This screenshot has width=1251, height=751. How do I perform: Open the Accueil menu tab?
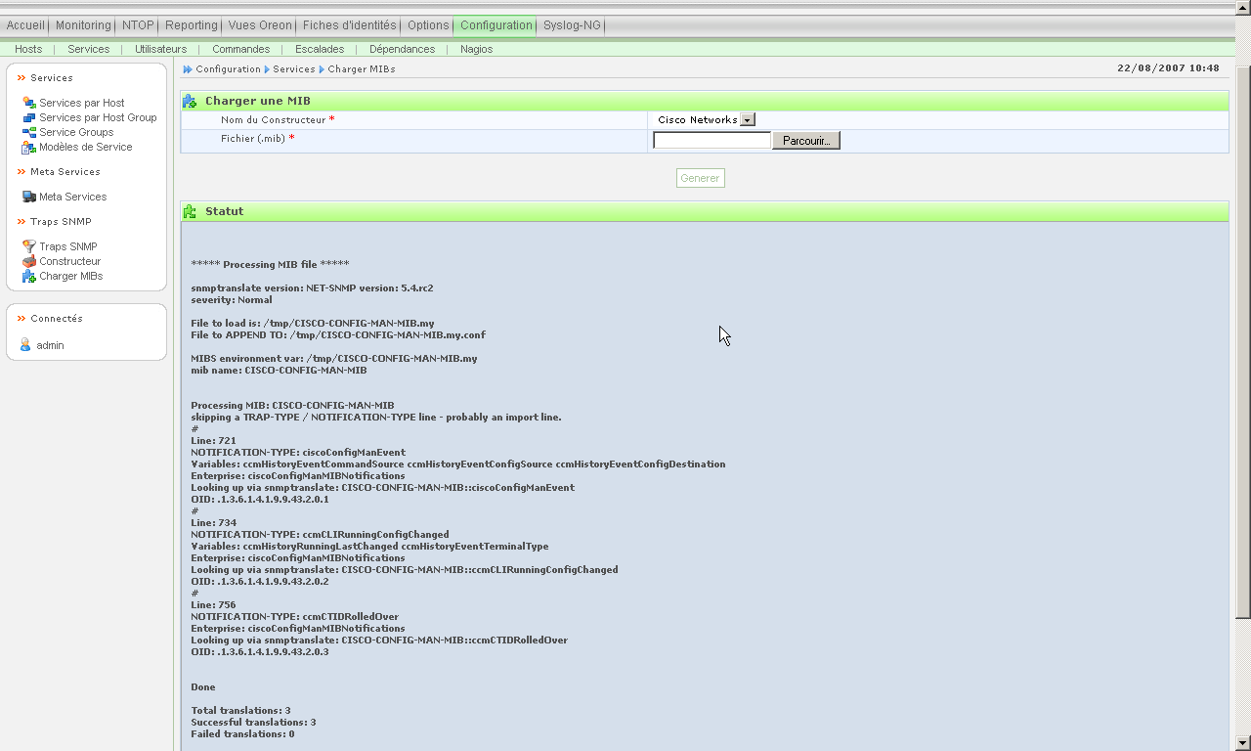25,25
